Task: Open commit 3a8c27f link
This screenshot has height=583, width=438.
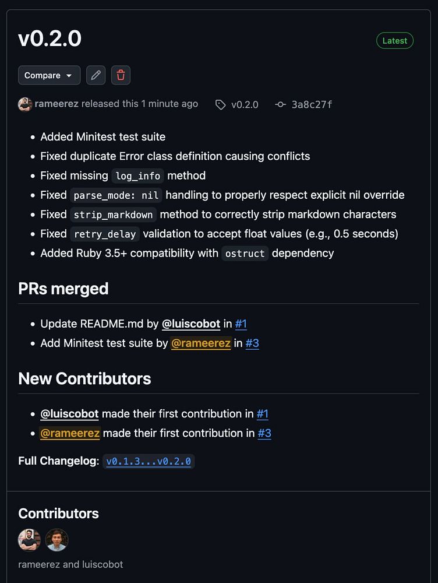Action: 312,105
